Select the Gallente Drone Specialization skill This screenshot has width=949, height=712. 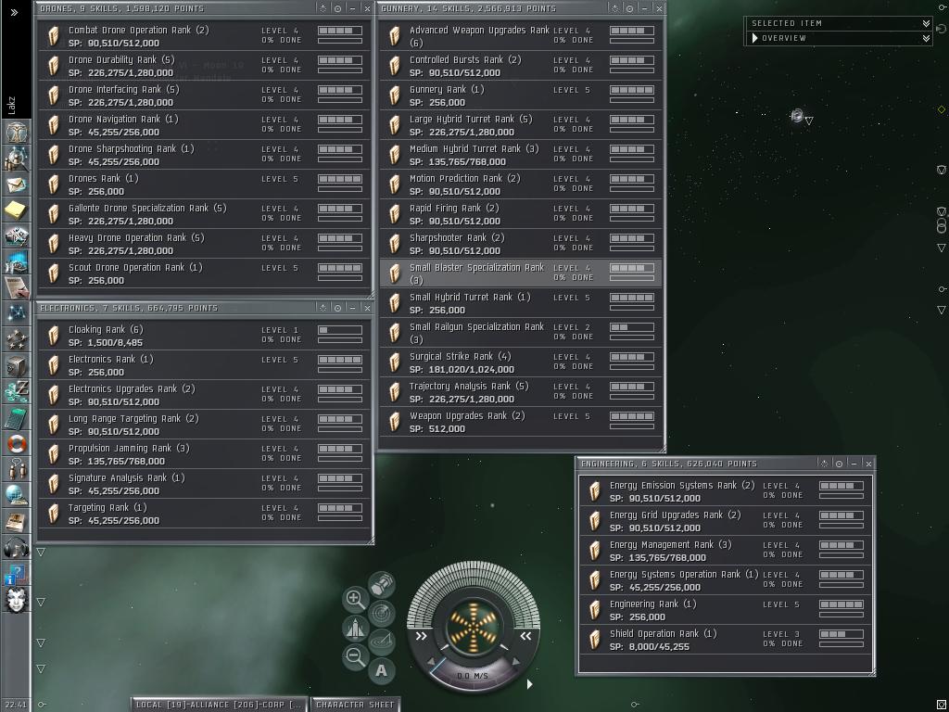(204, 214)
